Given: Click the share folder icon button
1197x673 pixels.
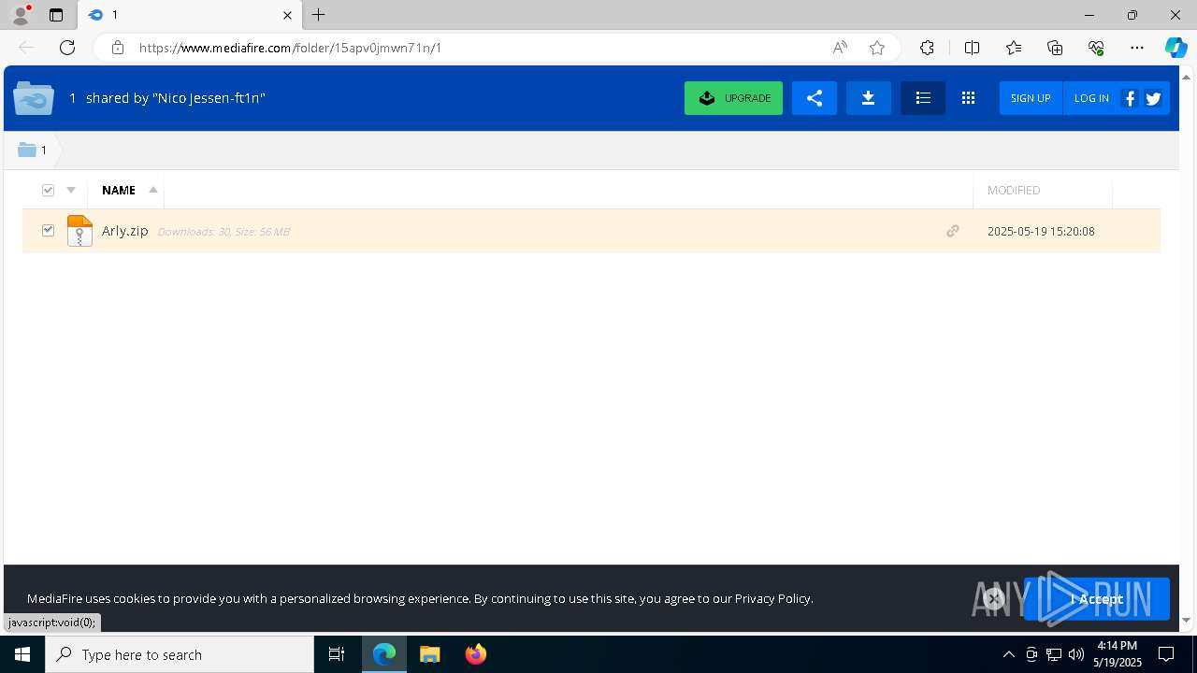Looking at the screenshot, I should click(815, 98).
